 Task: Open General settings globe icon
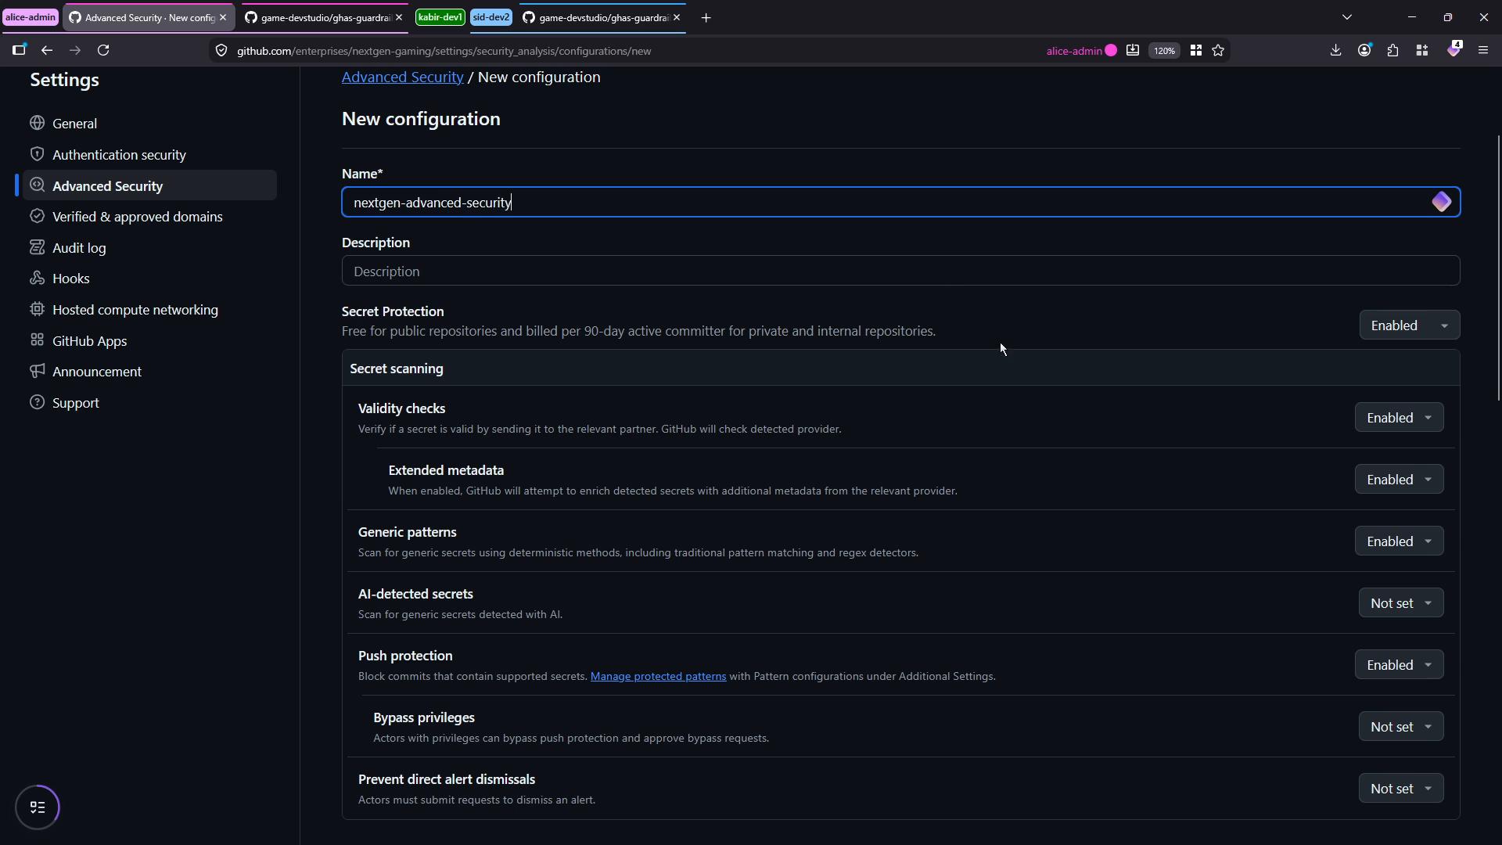[x=37, y=123]
